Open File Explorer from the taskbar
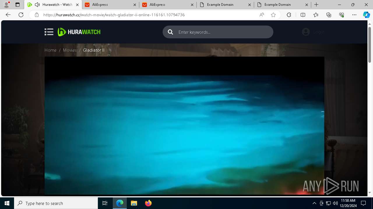This screenshot has width=373, height=209. coord(134,203)
